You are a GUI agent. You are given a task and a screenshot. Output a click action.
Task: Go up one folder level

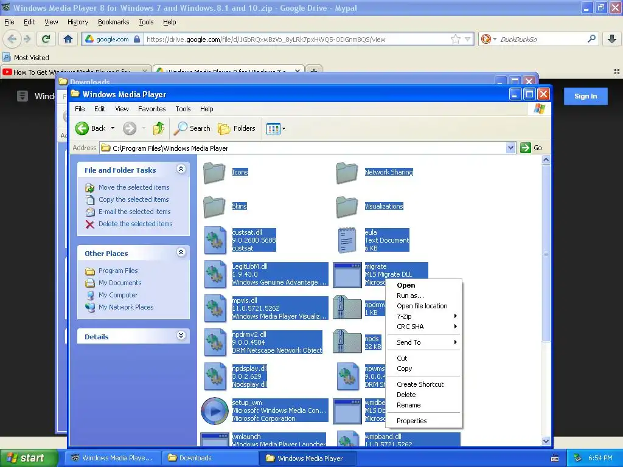(x=159, y=128)
